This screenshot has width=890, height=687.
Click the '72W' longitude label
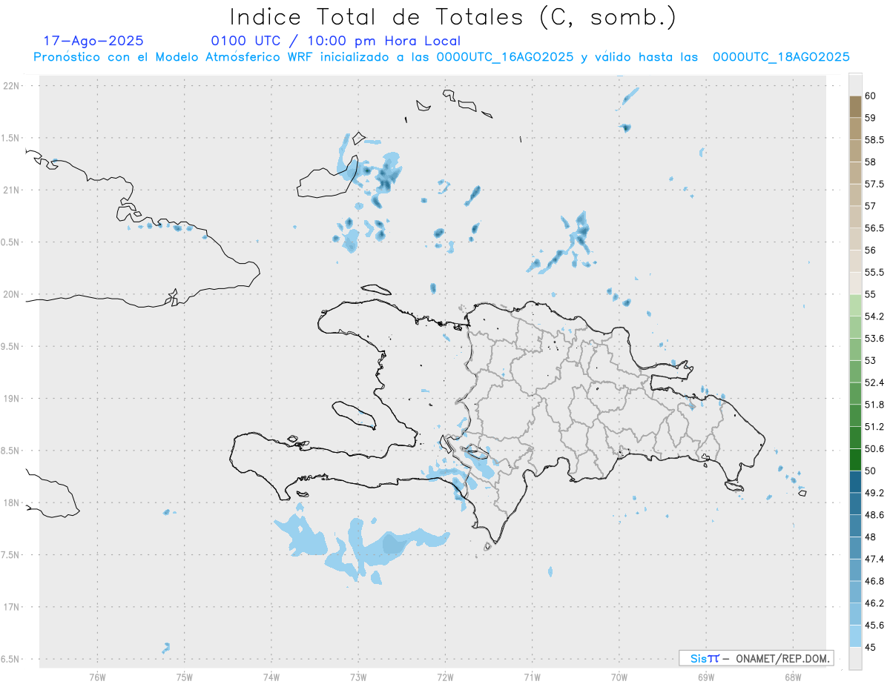click(445, 677)
